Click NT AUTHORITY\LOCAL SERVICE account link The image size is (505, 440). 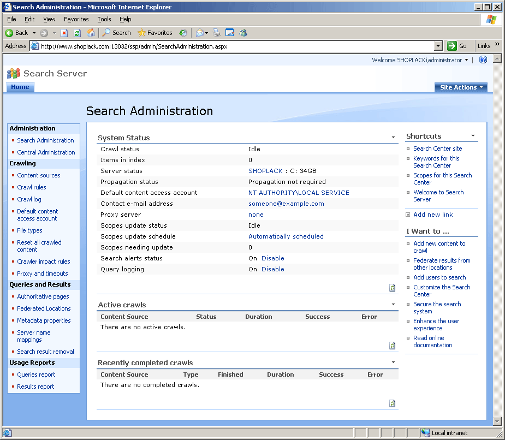coord(299,193)
